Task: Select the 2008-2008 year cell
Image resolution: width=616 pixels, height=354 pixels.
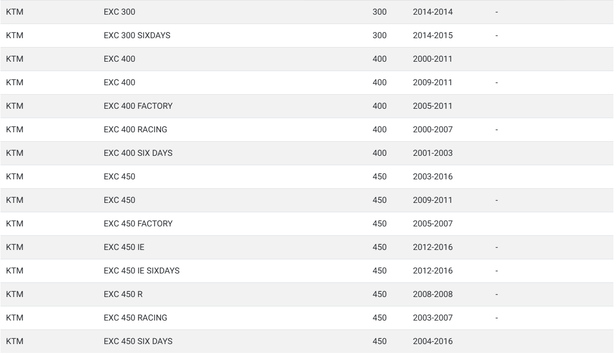Action: pyautogui.click(x=433, y=294)
